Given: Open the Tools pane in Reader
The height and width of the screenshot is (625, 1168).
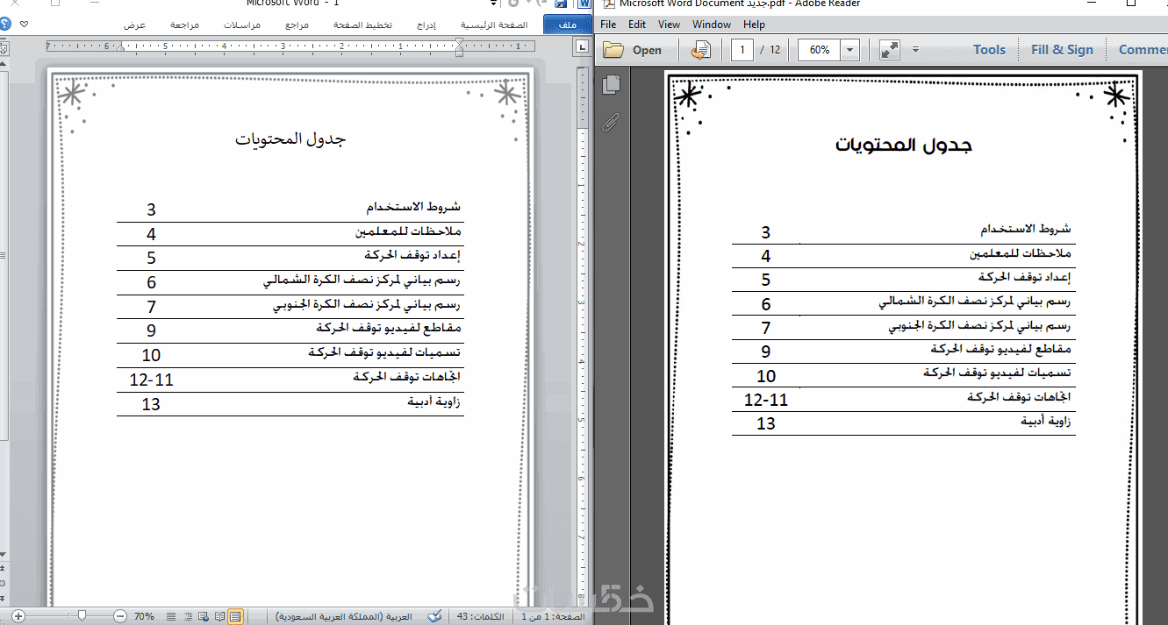Looking at the screenshot, I should click(989, 50).
